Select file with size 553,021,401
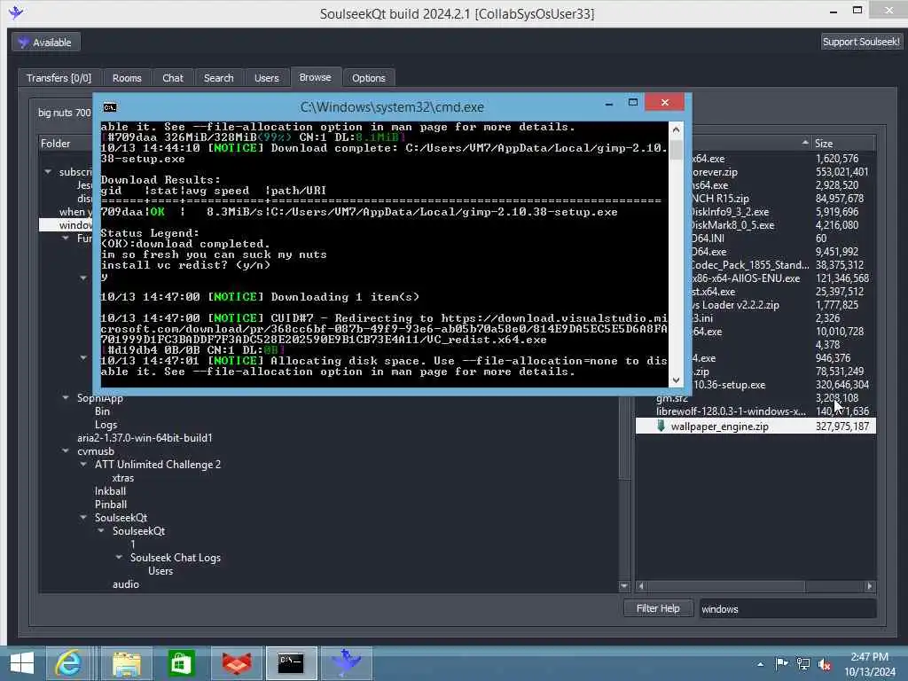908x681 pixels. [784, 172]
